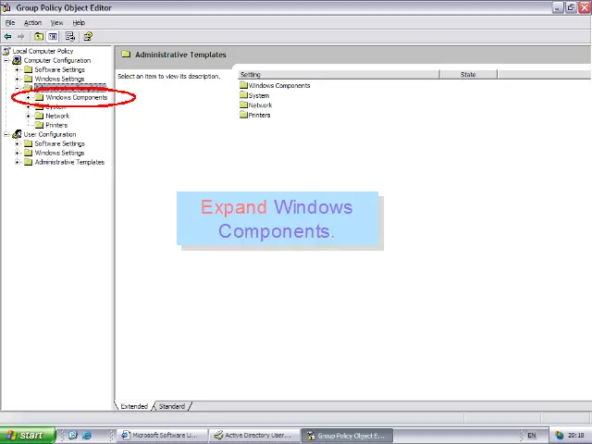The image size is (592, 444).
Task: Toggle the Show/Hide Console Tree toolbar icon
Action: point(53,37)
